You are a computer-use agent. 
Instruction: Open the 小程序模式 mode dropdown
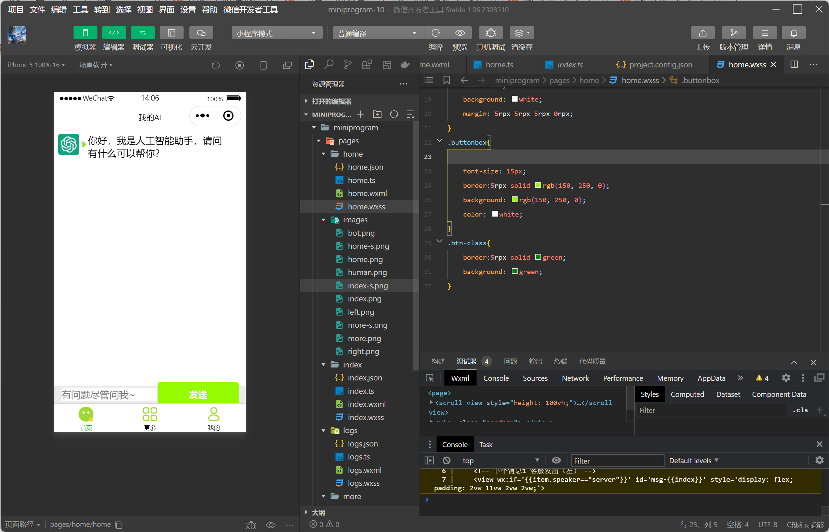277,33
